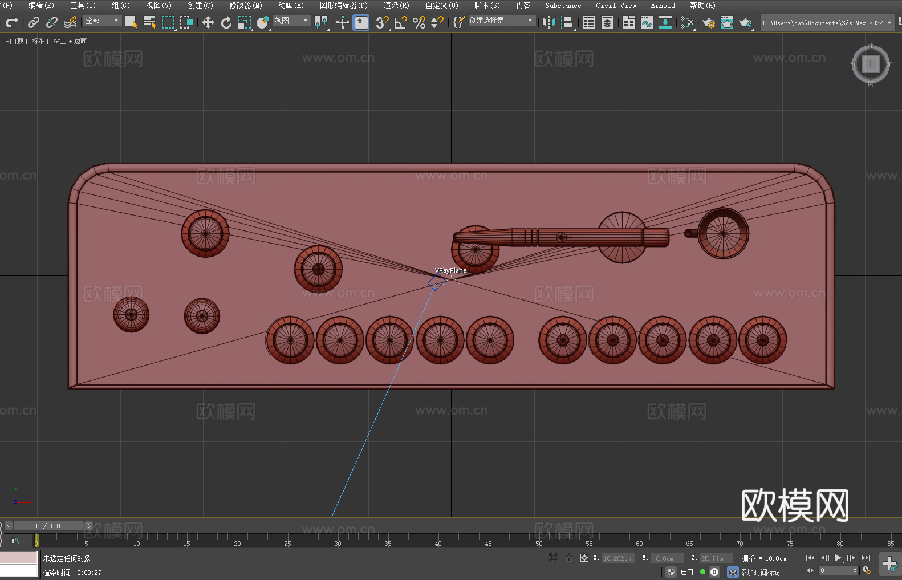The height and width of the screenshot is (580, 902).
Task: Click the Mirror tool icon
Action: (549, 22)
